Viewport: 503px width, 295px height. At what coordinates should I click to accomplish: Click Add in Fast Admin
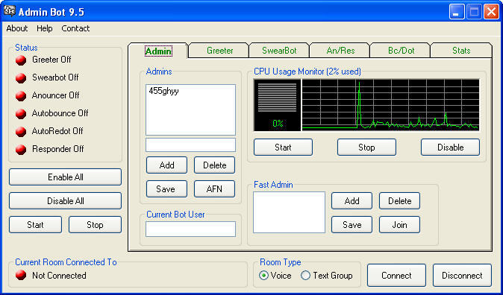coord(352,201)
